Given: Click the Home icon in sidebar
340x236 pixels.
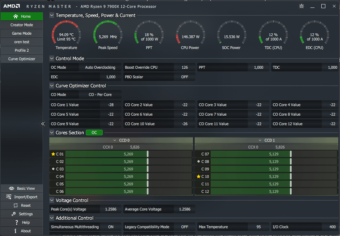Looking at the screenshot, I should pyautogui.click(x=15, y=16).
